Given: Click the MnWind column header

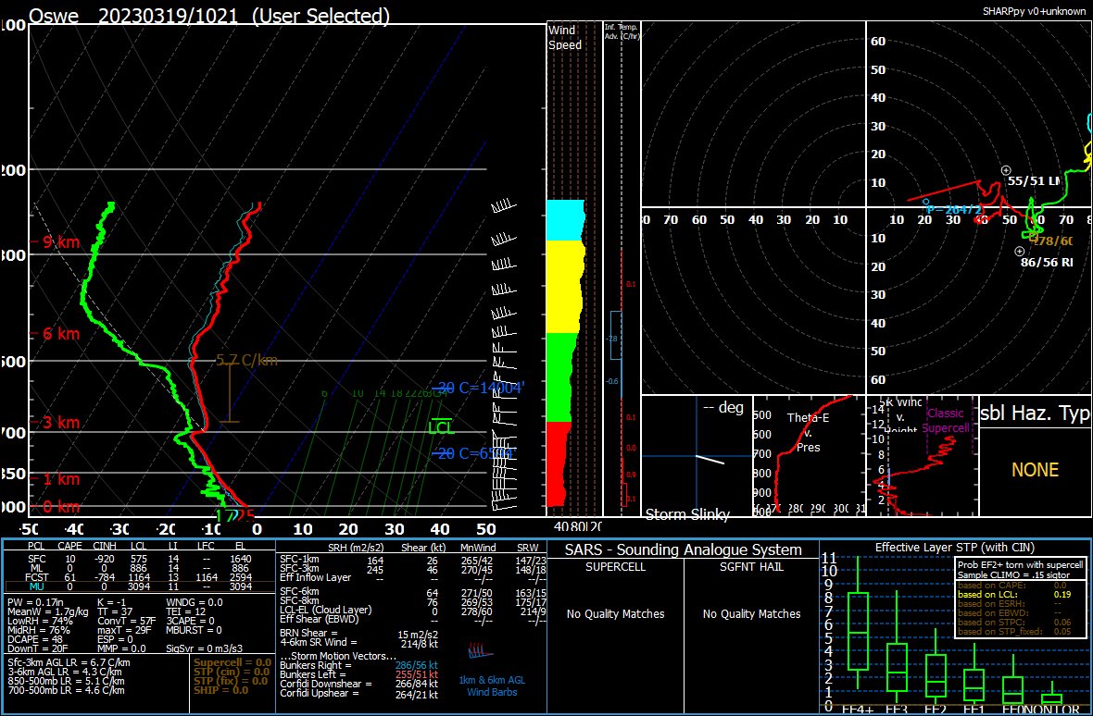Looking at the screenshot, I should point(476,547).
